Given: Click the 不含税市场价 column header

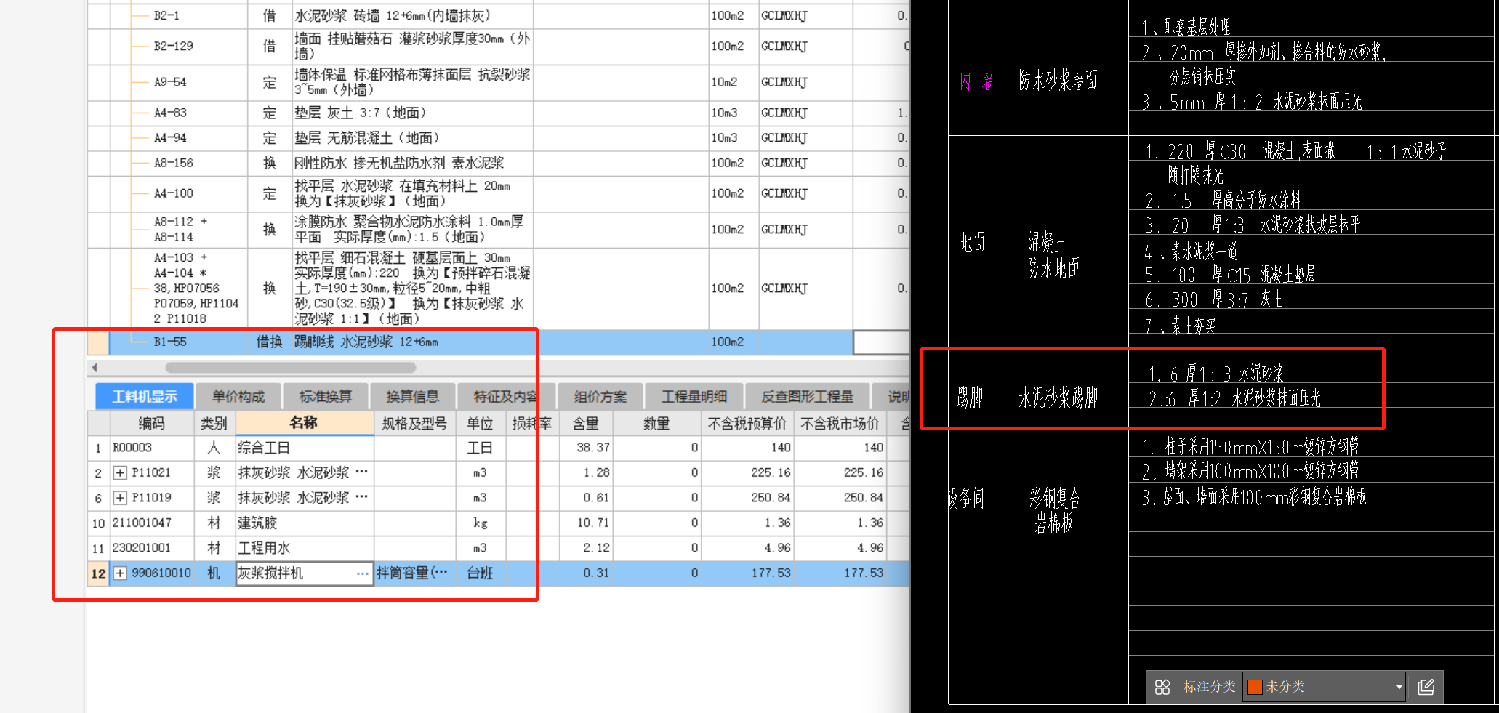Looking at the screenshot, I should pos(840,424).
